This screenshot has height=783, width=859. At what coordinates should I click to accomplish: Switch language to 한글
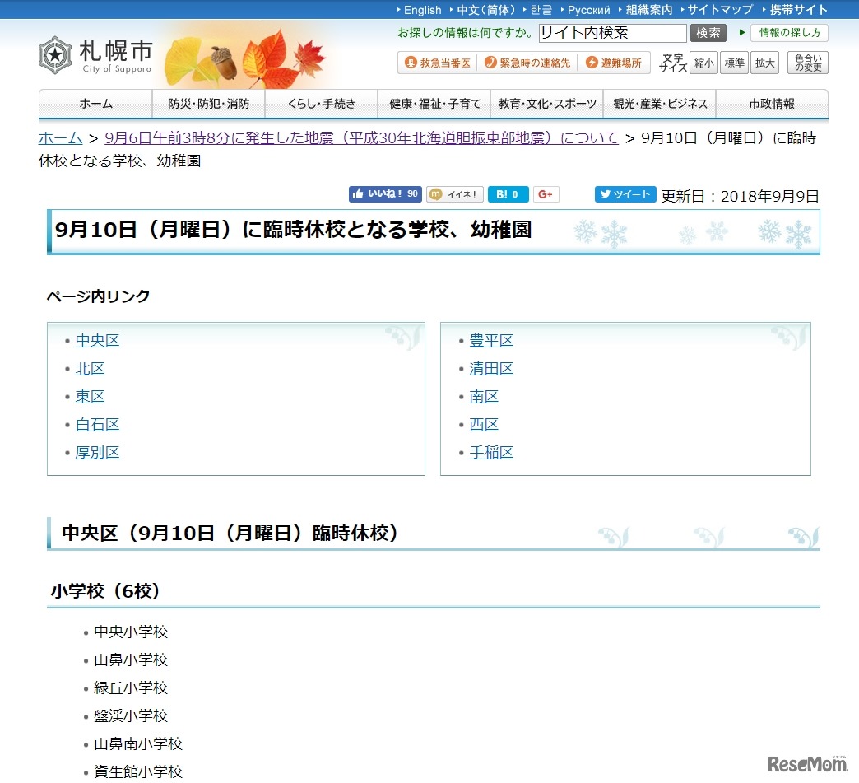coord(541,10)
